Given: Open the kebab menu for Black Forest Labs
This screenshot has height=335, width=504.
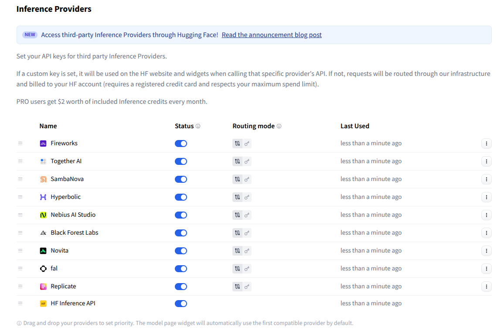Looking at the screenshot, I should [x=487, y=232].
